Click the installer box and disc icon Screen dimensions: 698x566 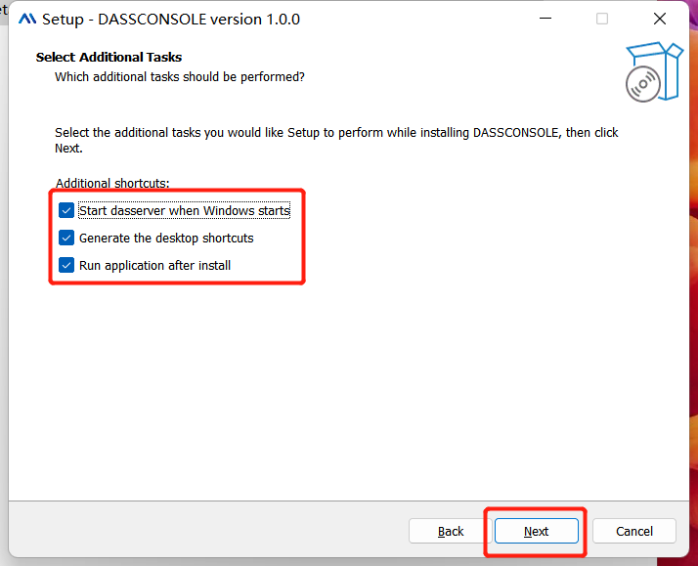click(653, 72)
